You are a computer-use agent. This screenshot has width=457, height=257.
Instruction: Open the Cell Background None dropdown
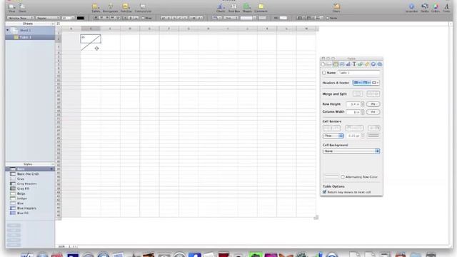351,151
